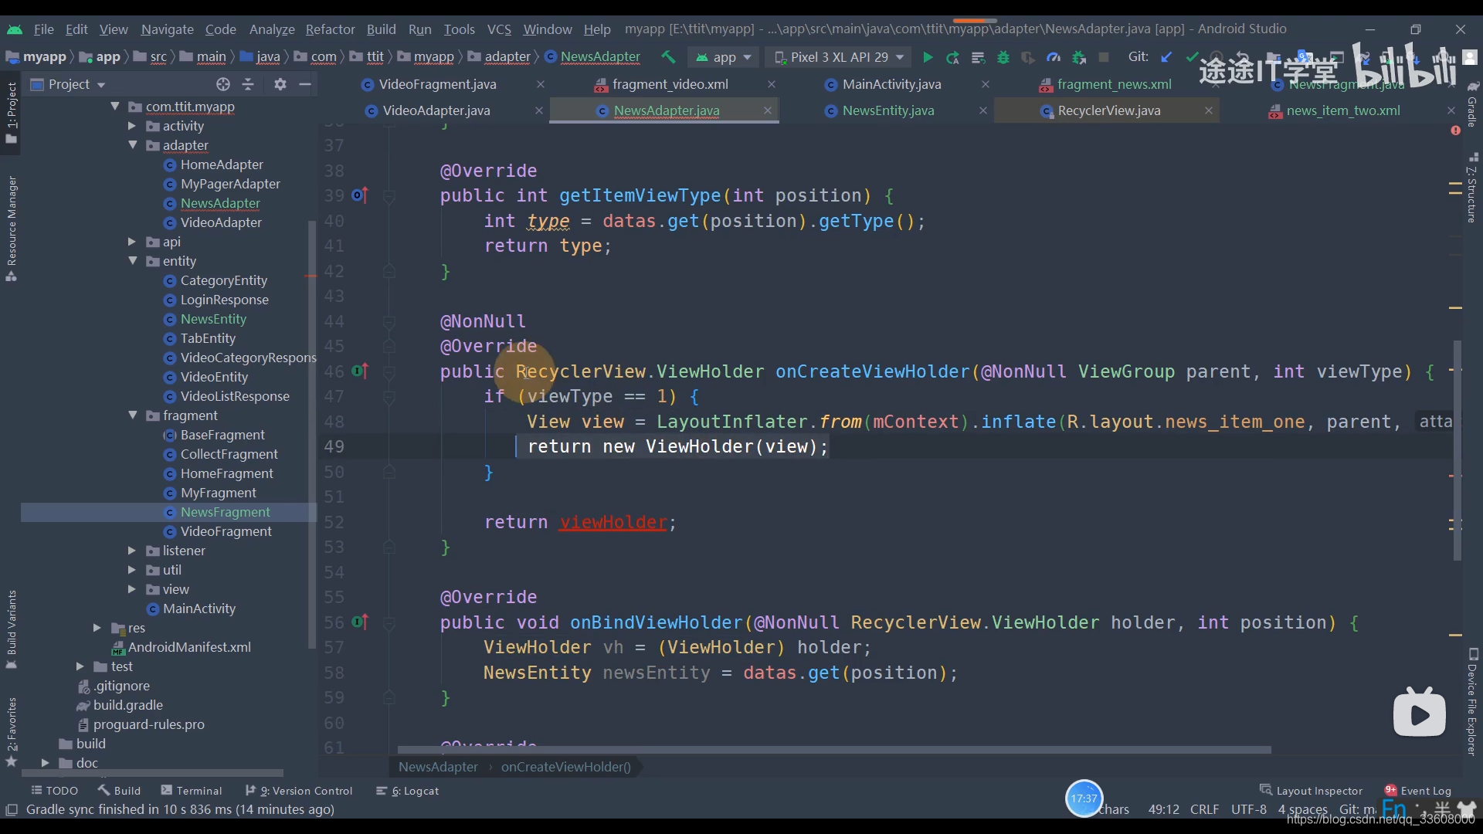Open the Build Variants side panel
Image resolution: width=1483 pixels, height=834 pixels.
(12, 629)
